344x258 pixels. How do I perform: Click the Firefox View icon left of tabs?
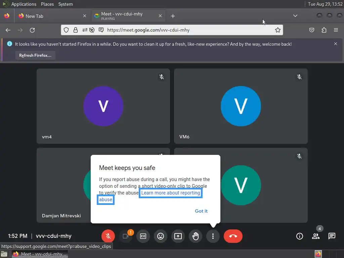tap(7, 16)
